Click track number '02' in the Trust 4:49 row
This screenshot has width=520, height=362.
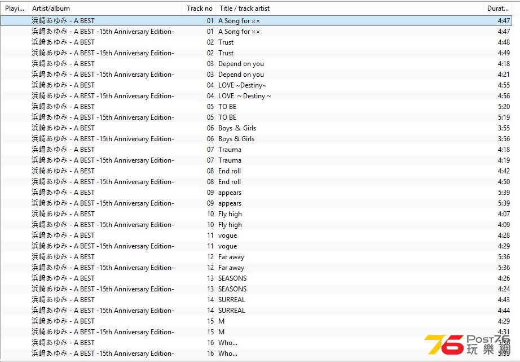(x=210, y=53)
